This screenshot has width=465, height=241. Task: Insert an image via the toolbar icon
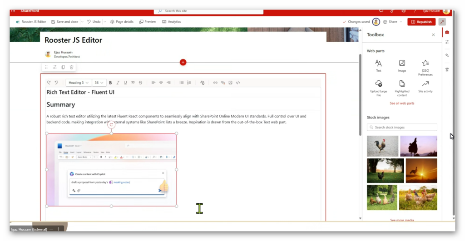coord(230,83)
